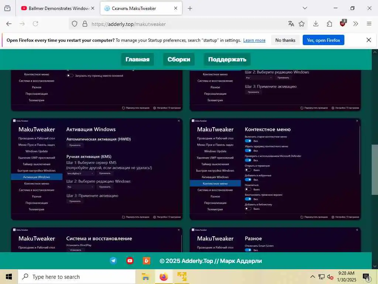Close the Ballmer Demonstrates Windows tab
Image resolution: width=378 pixels, height=284 pixels.
(93, 8)
